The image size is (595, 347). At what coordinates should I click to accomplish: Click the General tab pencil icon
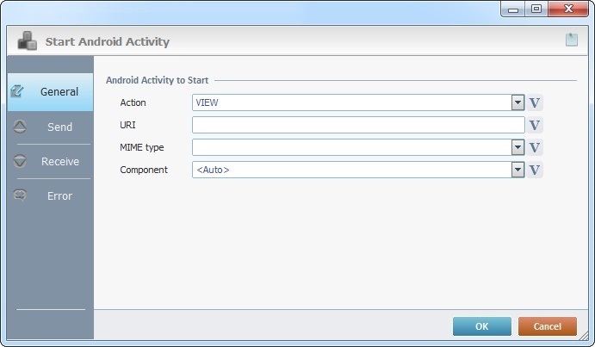point(17,91)
